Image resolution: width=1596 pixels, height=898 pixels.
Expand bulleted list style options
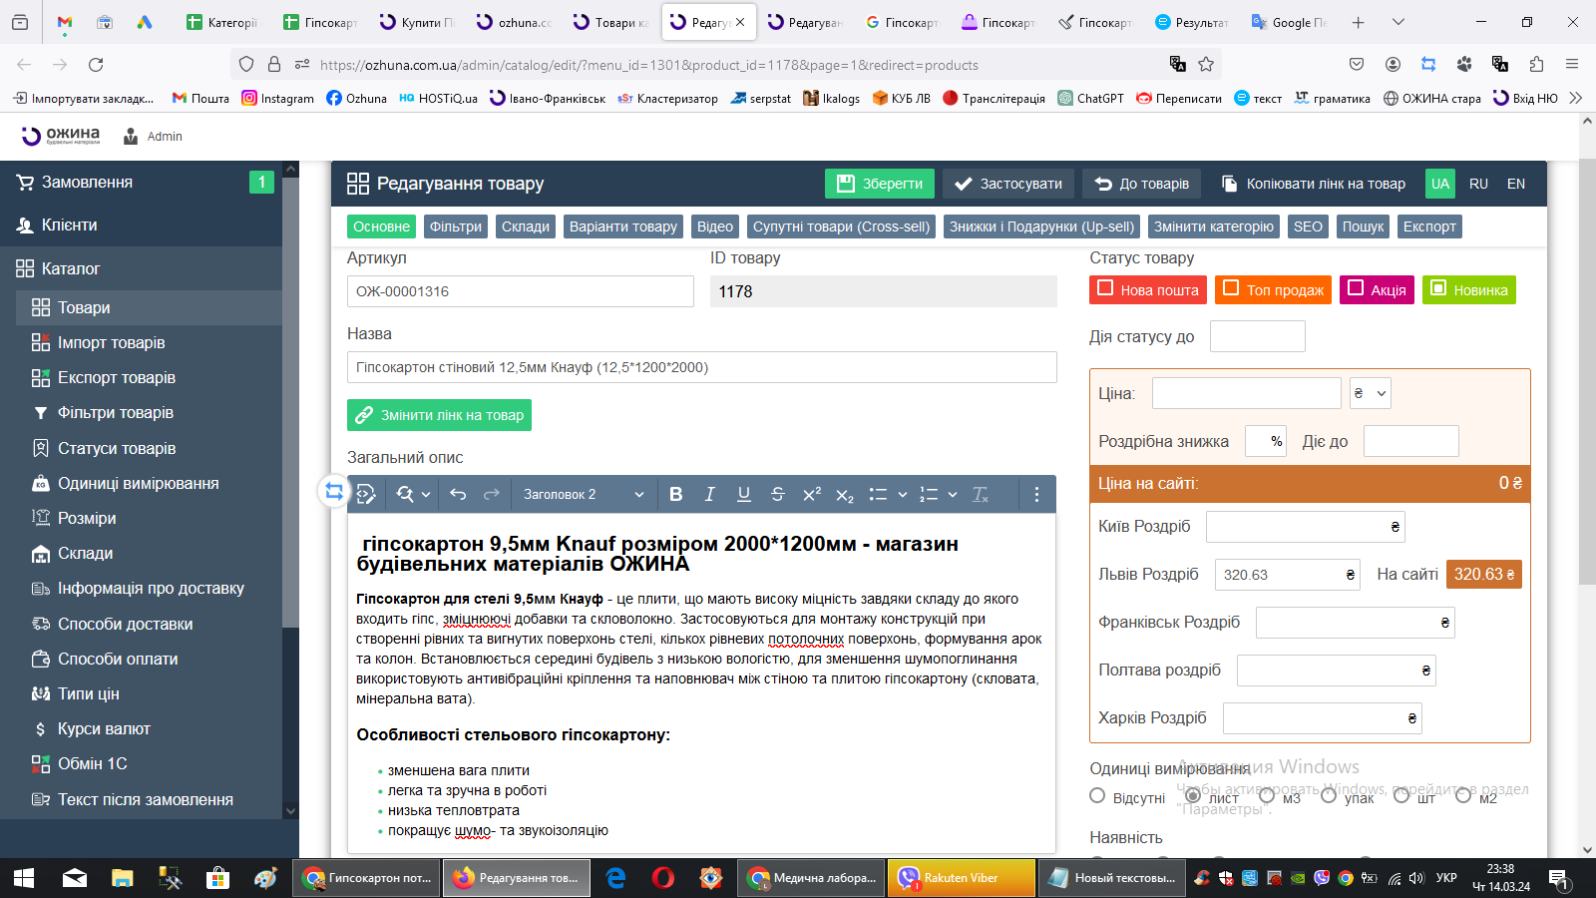(903, 494)
